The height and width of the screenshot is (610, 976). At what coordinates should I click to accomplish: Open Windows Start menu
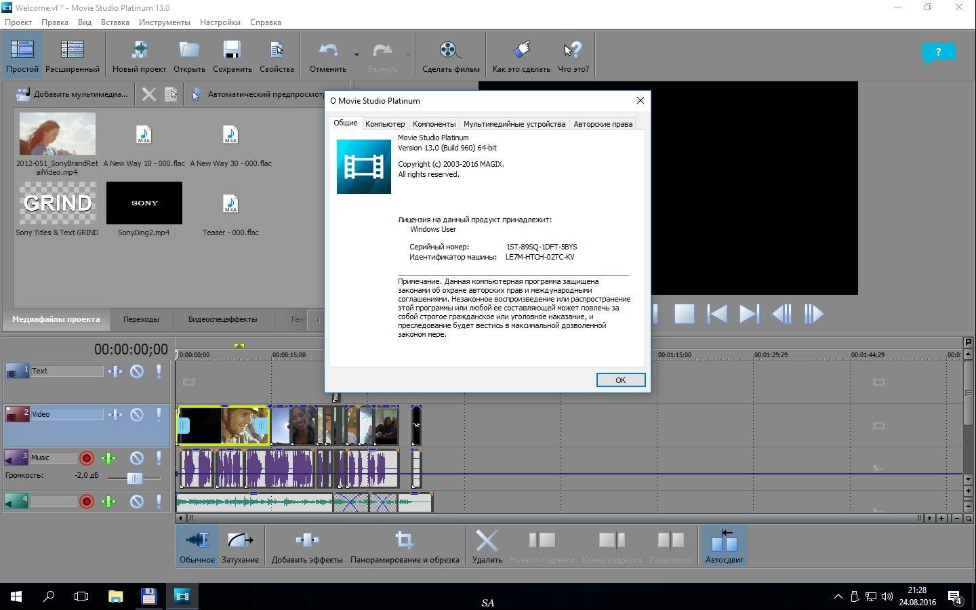(x=16, y=596)
